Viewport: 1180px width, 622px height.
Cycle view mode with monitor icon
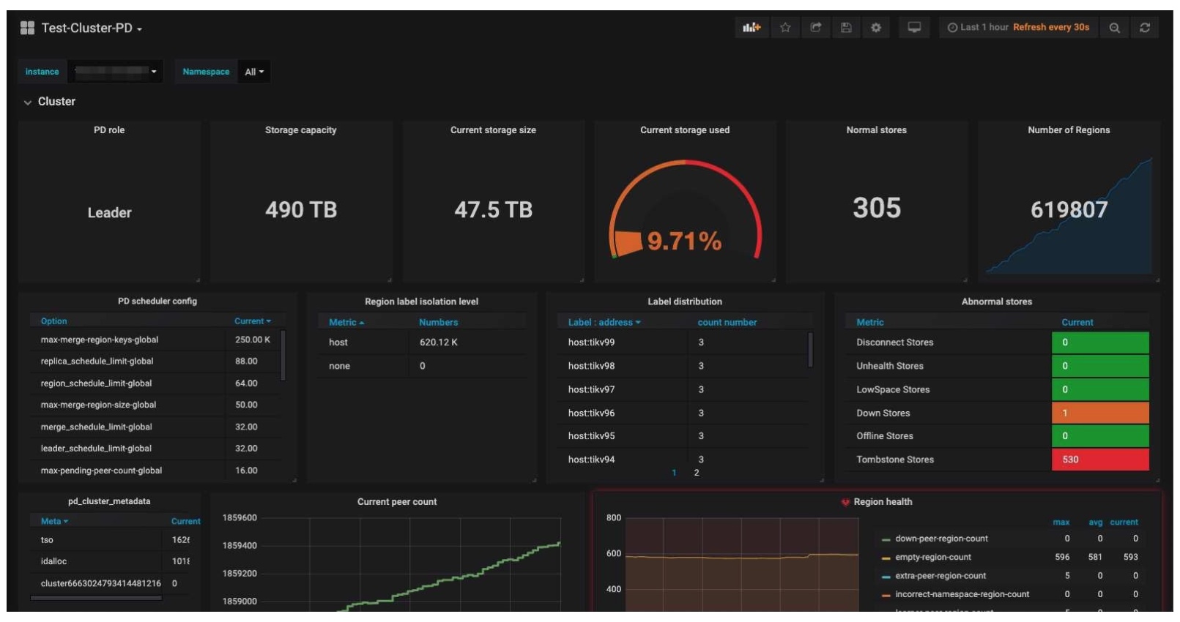tap(914, 28)
